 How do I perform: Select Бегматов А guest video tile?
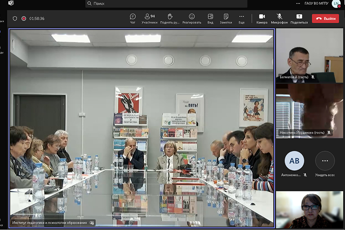point(310,56)
